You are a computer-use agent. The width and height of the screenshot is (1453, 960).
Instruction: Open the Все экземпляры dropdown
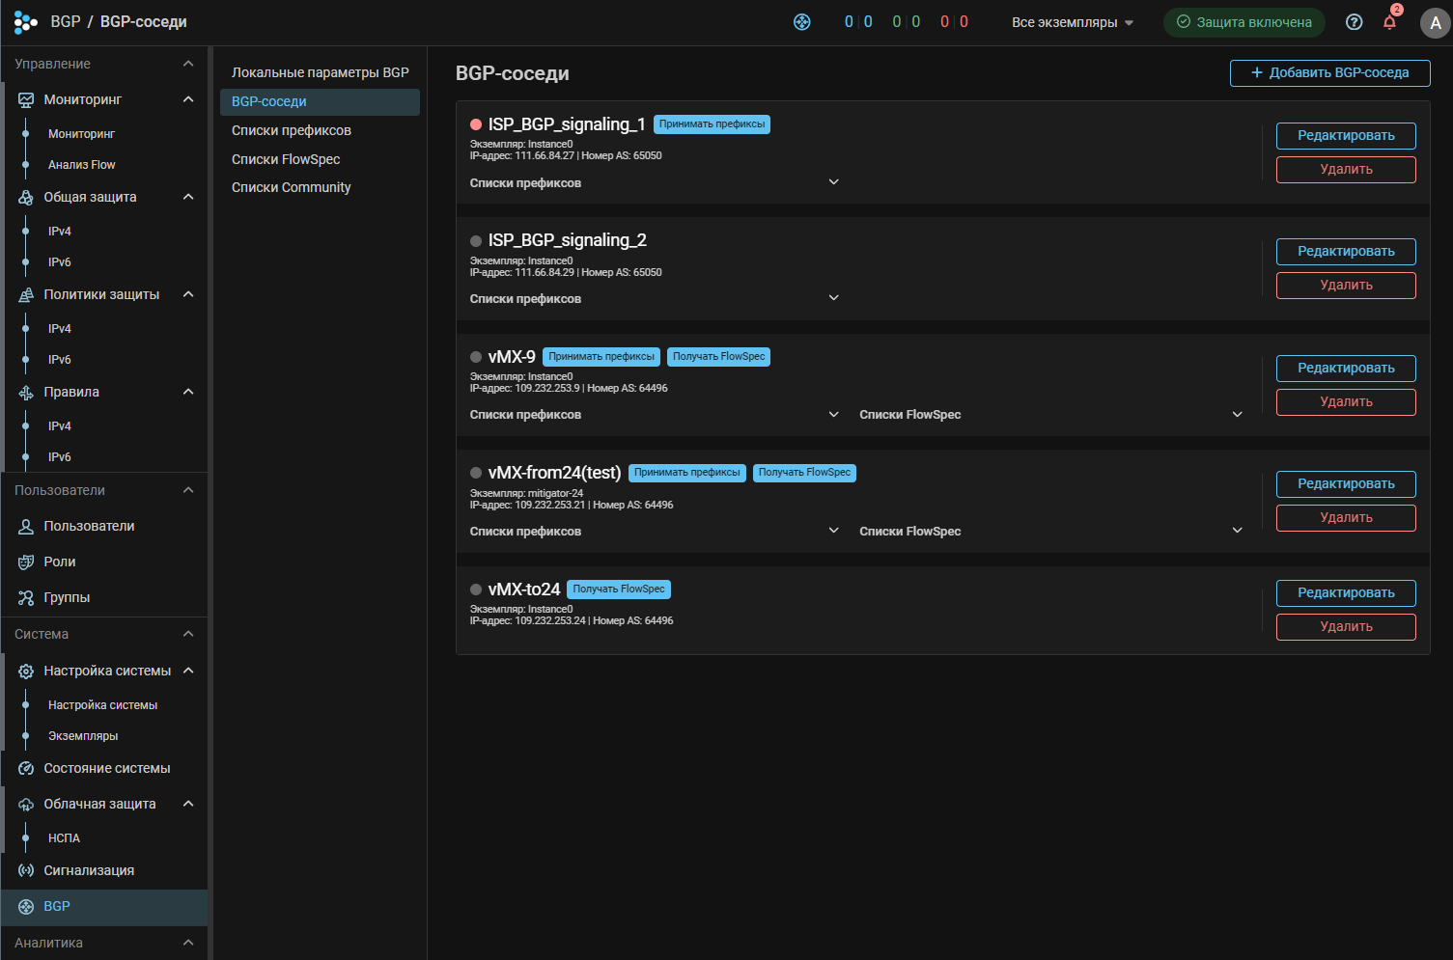point(1072,22)
